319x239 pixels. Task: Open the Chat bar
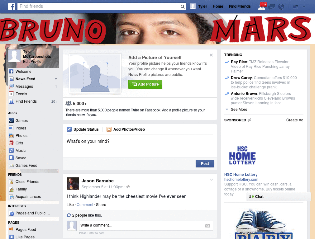click(279, 197)
